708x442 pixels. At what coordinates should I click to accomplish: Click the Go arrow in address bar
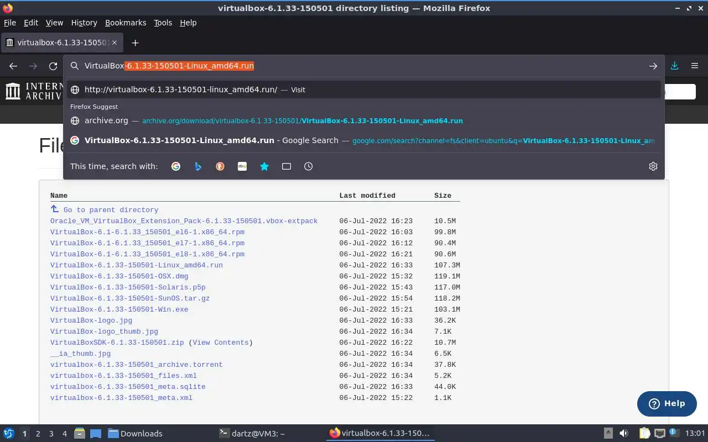point(653,66)
